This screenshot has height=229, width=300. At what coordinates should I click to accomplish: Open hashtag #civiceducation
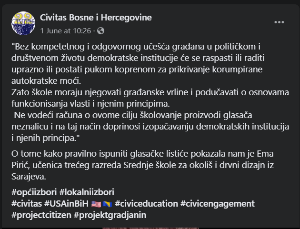click(x=146, y=204)
